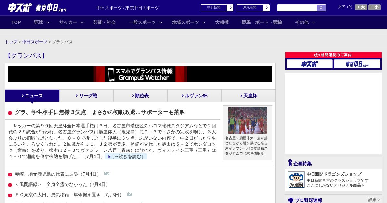Click the 中スポ subscription button
The width and height of the screenshot is (387, 203).
coord(310,64)
